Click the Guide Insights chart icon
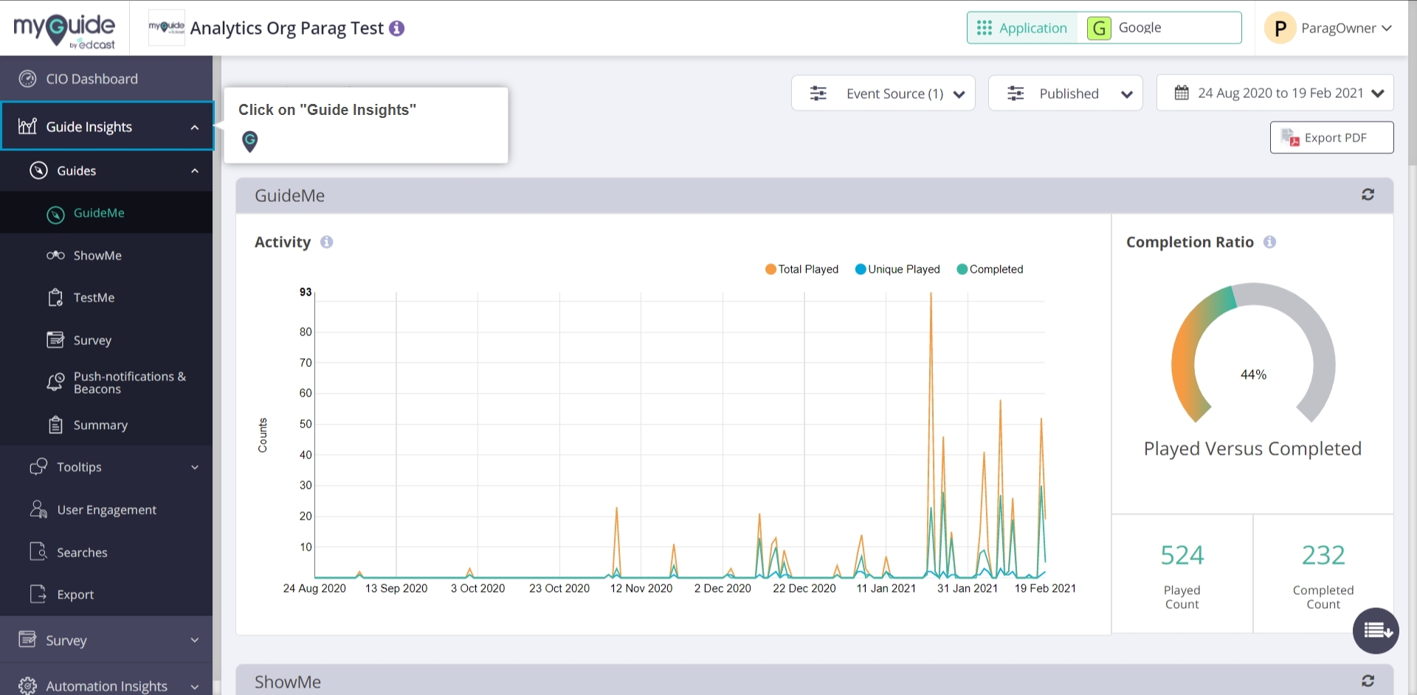 (x=27, y=126)
